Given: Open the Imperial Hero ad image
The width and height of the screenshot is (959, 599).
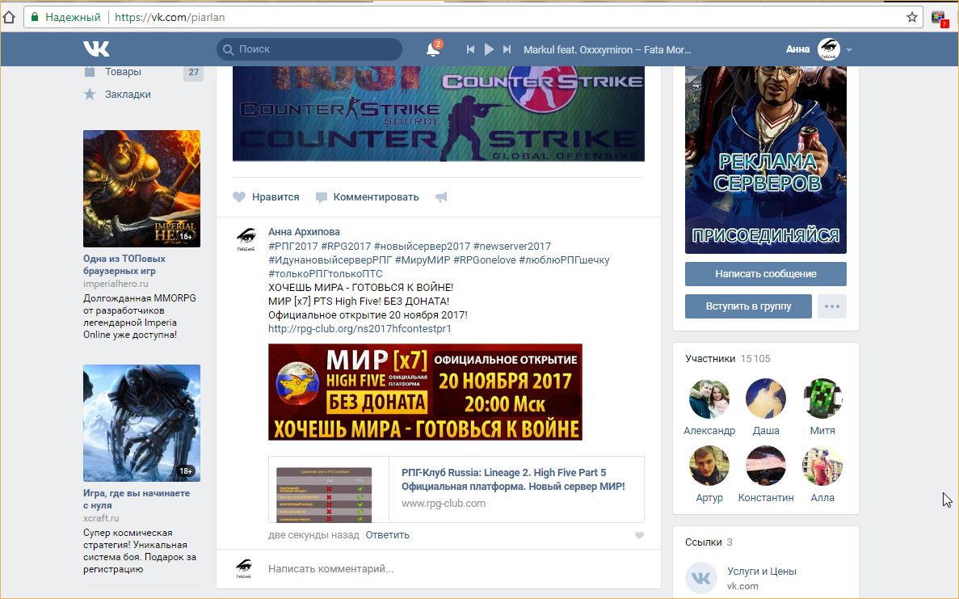Looking at the screenshot, I should pos(142,188).
